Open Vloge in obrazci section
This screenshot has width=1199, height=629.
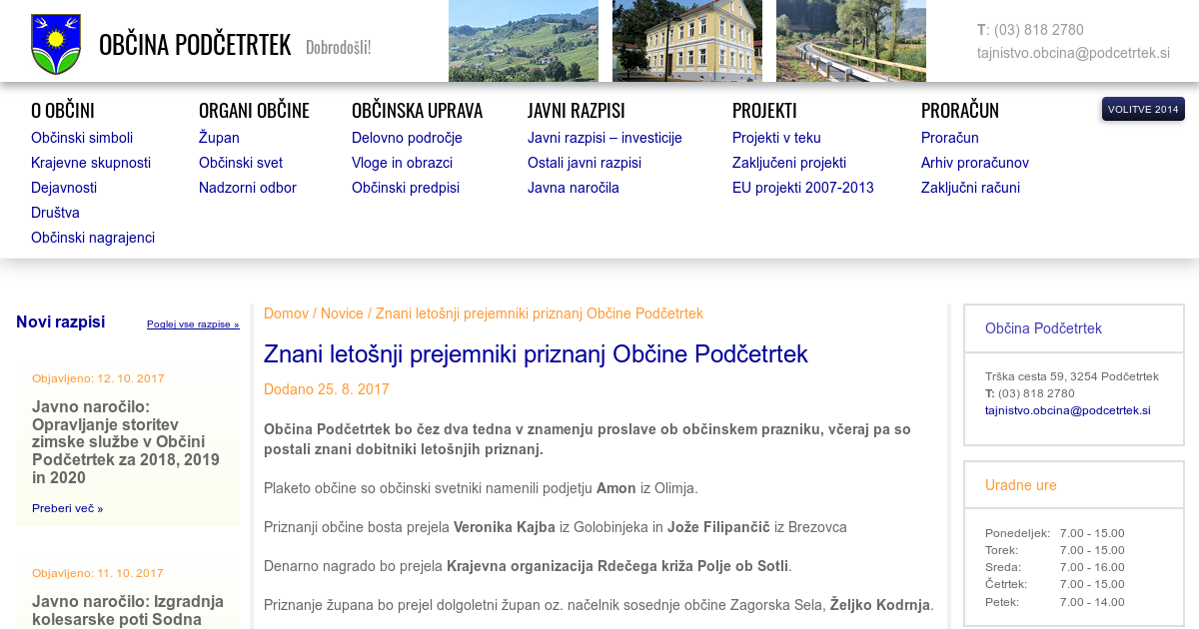402,163
